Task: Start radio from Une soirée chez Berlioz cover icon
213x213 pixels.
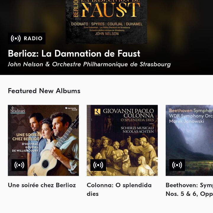Action: pos(19,165)
